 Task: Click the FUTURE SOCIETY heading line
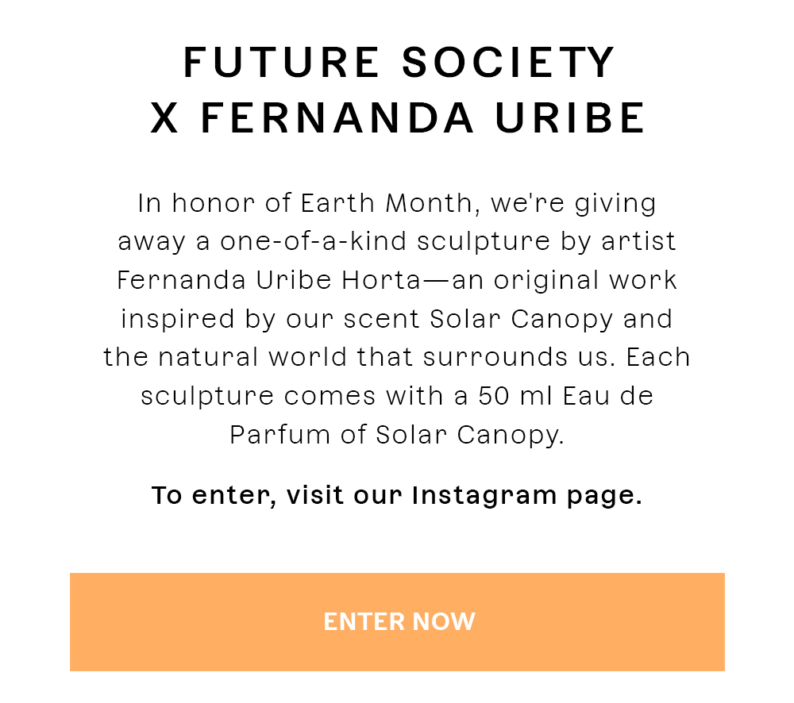(x=399, y=63)
